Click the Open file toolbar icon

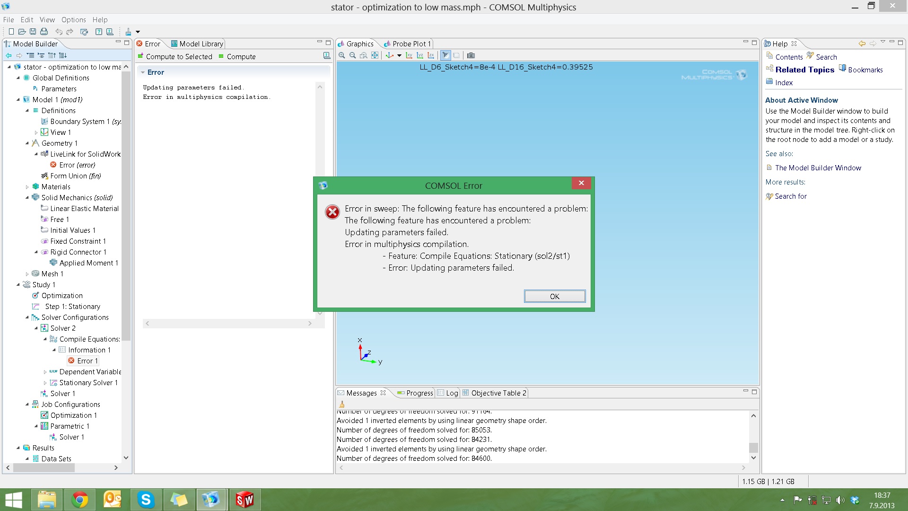[x=22, y=32]
